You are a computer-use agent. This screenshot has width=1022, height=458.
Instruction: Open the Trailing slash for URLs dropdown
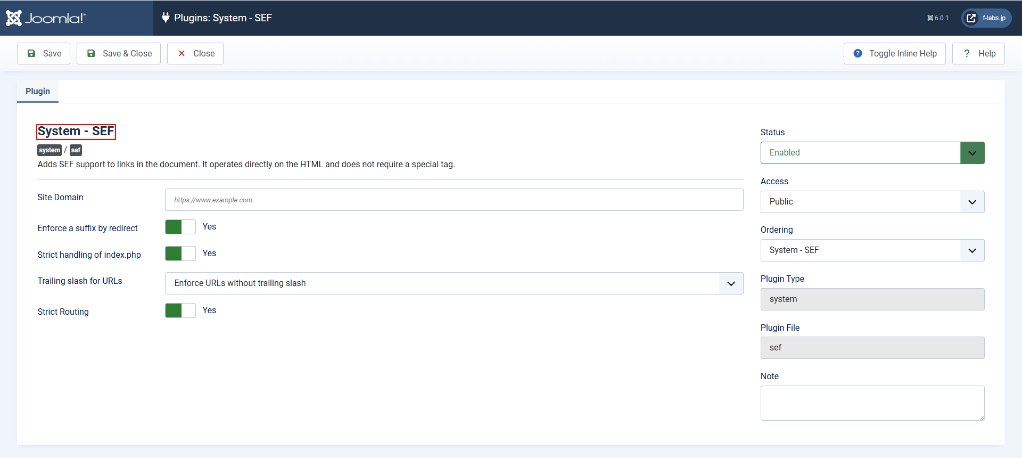click(454, 283)
